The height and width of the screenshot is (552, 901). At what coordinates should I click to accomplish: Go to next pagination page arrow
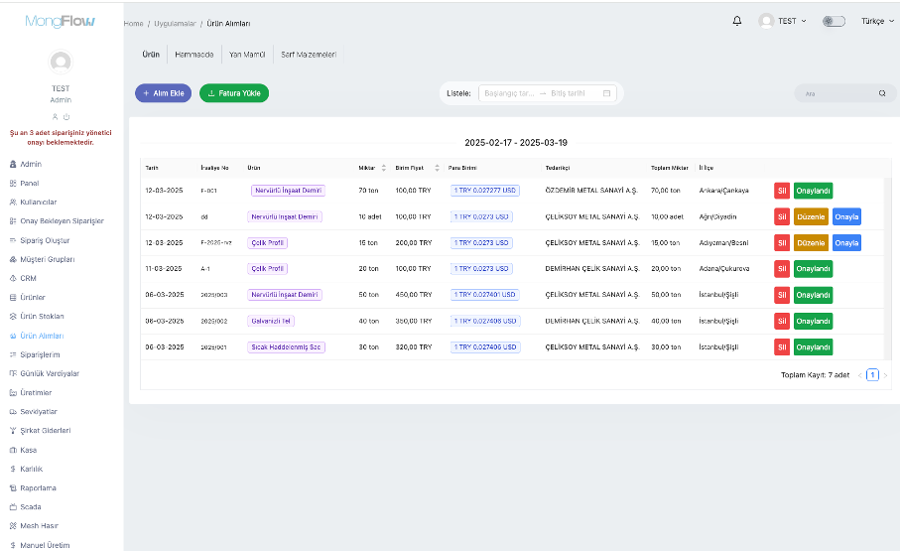(885, 375)
